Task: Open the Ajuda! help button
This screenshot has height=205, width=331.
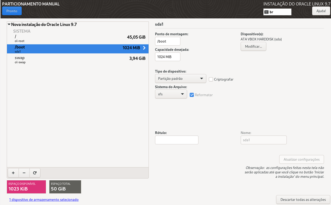Action: click(x=321, y=11)
